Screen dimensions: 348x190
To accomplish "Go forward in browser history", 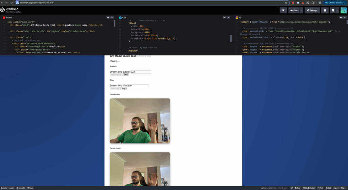I will (6, 3).
